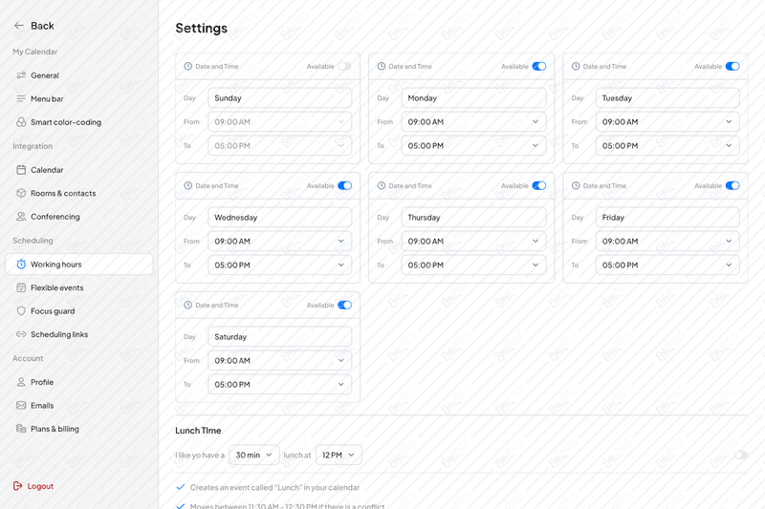Toggle Friday Available switch

pyautogui.click(x=732, y=185)
